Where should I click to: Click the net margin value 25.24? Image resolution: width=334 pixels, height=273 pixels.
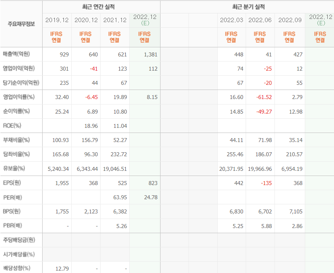(62, 112)
